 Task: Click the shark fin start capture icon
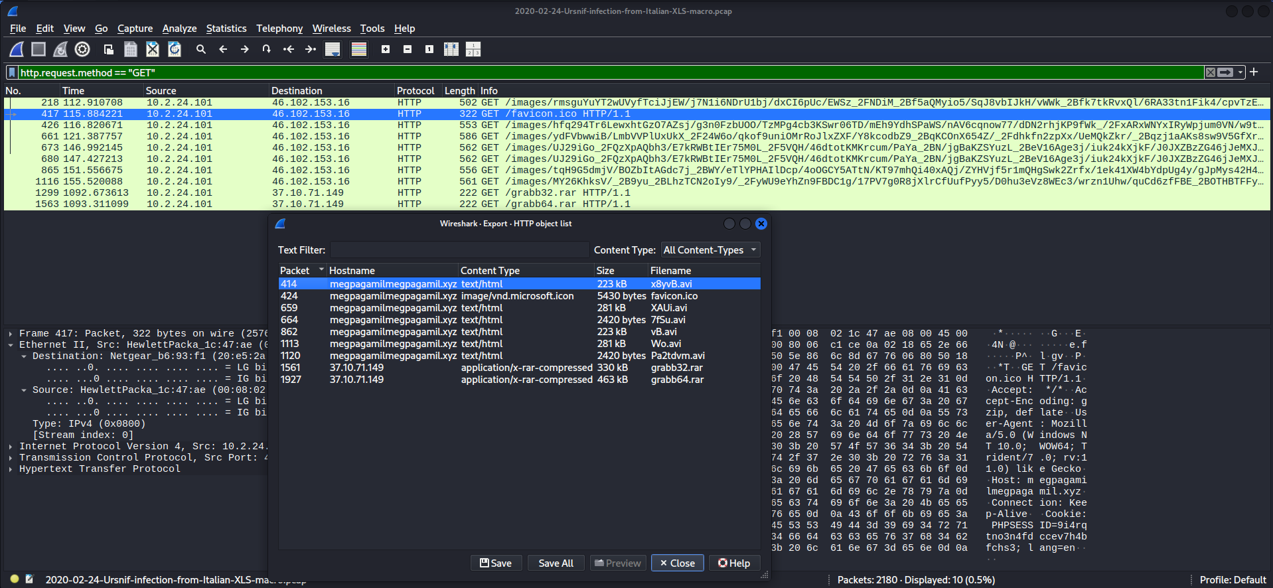tap(17, 49)
